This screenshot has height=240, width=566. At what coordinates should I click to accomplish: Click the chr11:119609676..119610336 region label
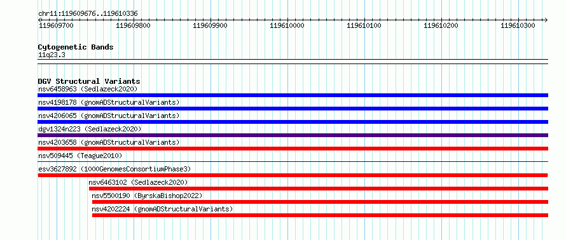88,14
